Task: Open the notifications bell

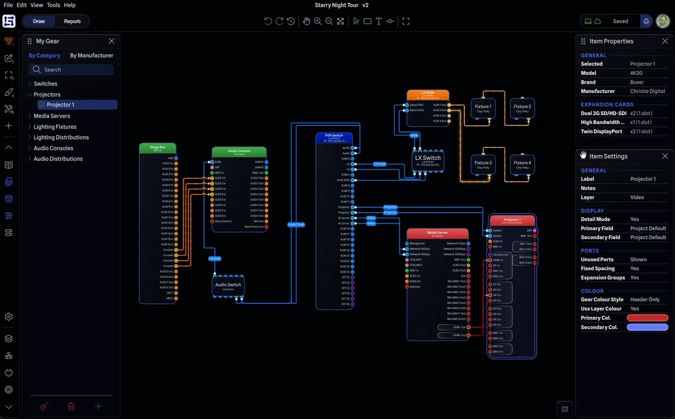Action: [x=646, y=21]
